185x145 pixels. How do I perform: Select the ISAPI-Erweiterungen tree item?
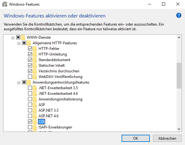click(x=55, y=127)
